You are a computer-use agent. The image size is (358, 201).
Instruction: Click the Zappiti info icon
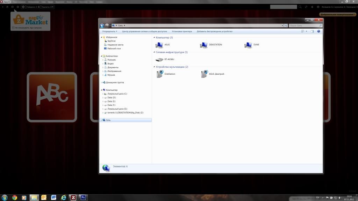318,7
